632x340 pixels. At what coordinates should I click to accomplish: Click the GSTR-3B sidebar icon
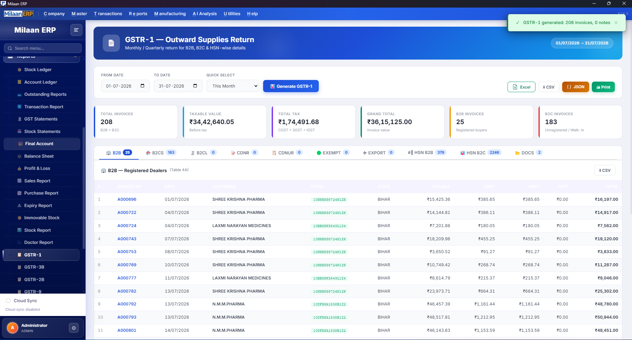coord(19,267)
